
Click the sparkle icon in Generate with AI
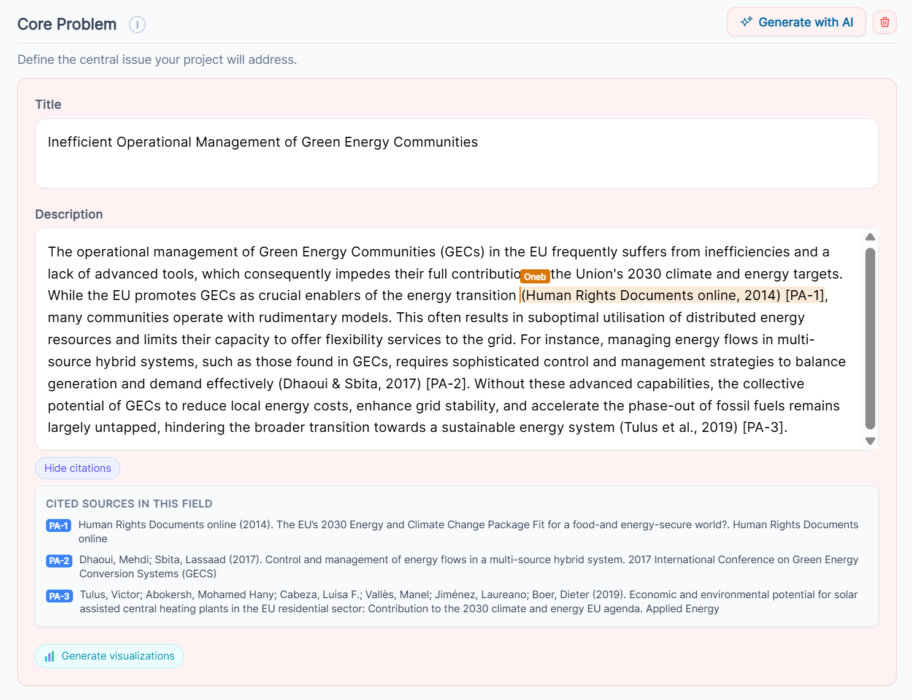click(x=746, y=22)
